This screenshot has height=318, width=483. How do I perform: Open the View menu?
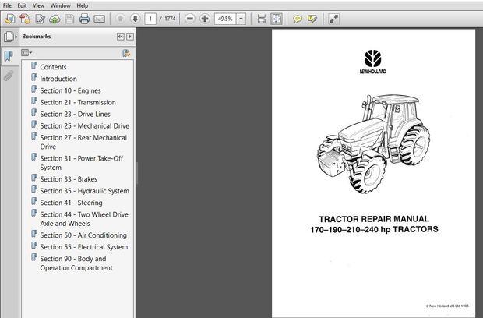pos(39,5)
